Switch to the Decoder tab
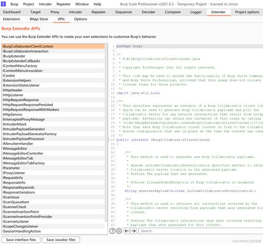Image resolution: width=263 pixels, height=244 pixels. [x=148, y=12]
